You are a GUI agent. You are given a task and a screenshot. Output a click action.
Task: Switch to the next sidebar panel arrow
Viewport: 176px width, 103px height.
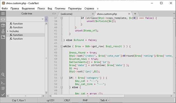55,14
